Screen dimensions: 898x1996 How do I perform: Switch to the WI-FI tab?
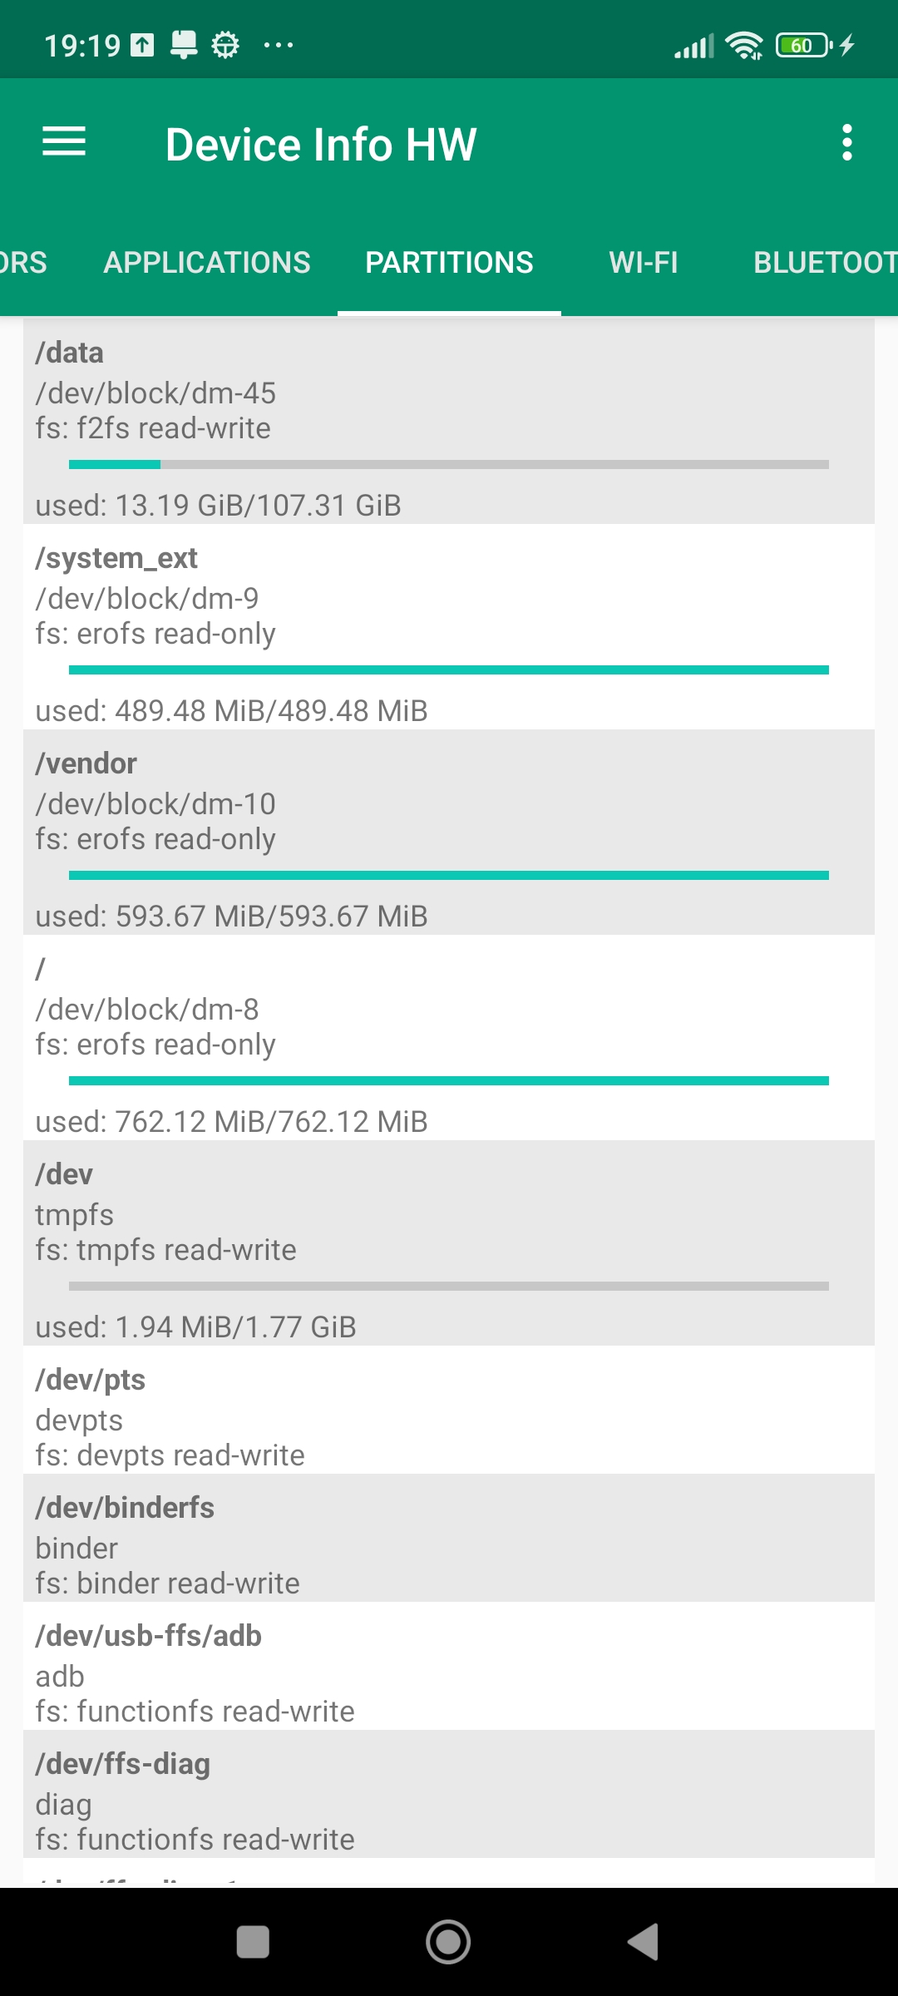point(644,263)
